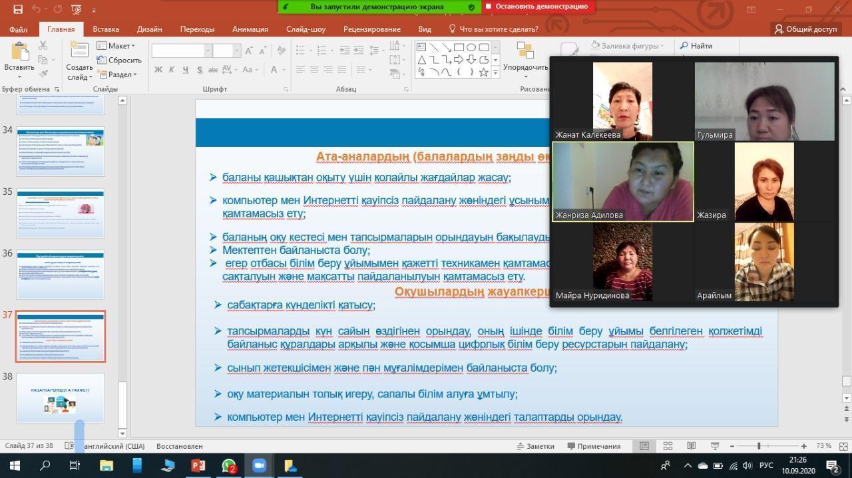This screenshot has width=852, height=478.
Task: Open the Раздел section dropdown
Action: pos(117,74)
